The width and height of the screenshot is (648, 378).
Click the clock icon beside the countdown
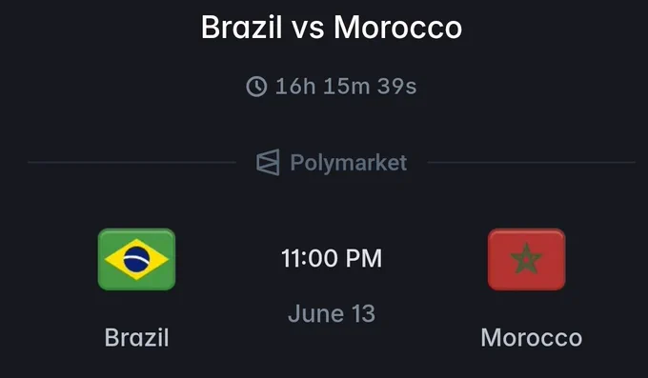click(256, 87)
